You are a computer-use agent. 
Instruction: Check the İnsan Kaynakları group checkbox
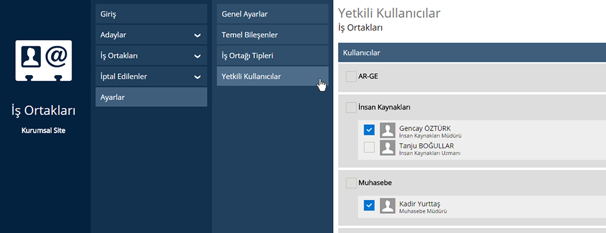351,107
